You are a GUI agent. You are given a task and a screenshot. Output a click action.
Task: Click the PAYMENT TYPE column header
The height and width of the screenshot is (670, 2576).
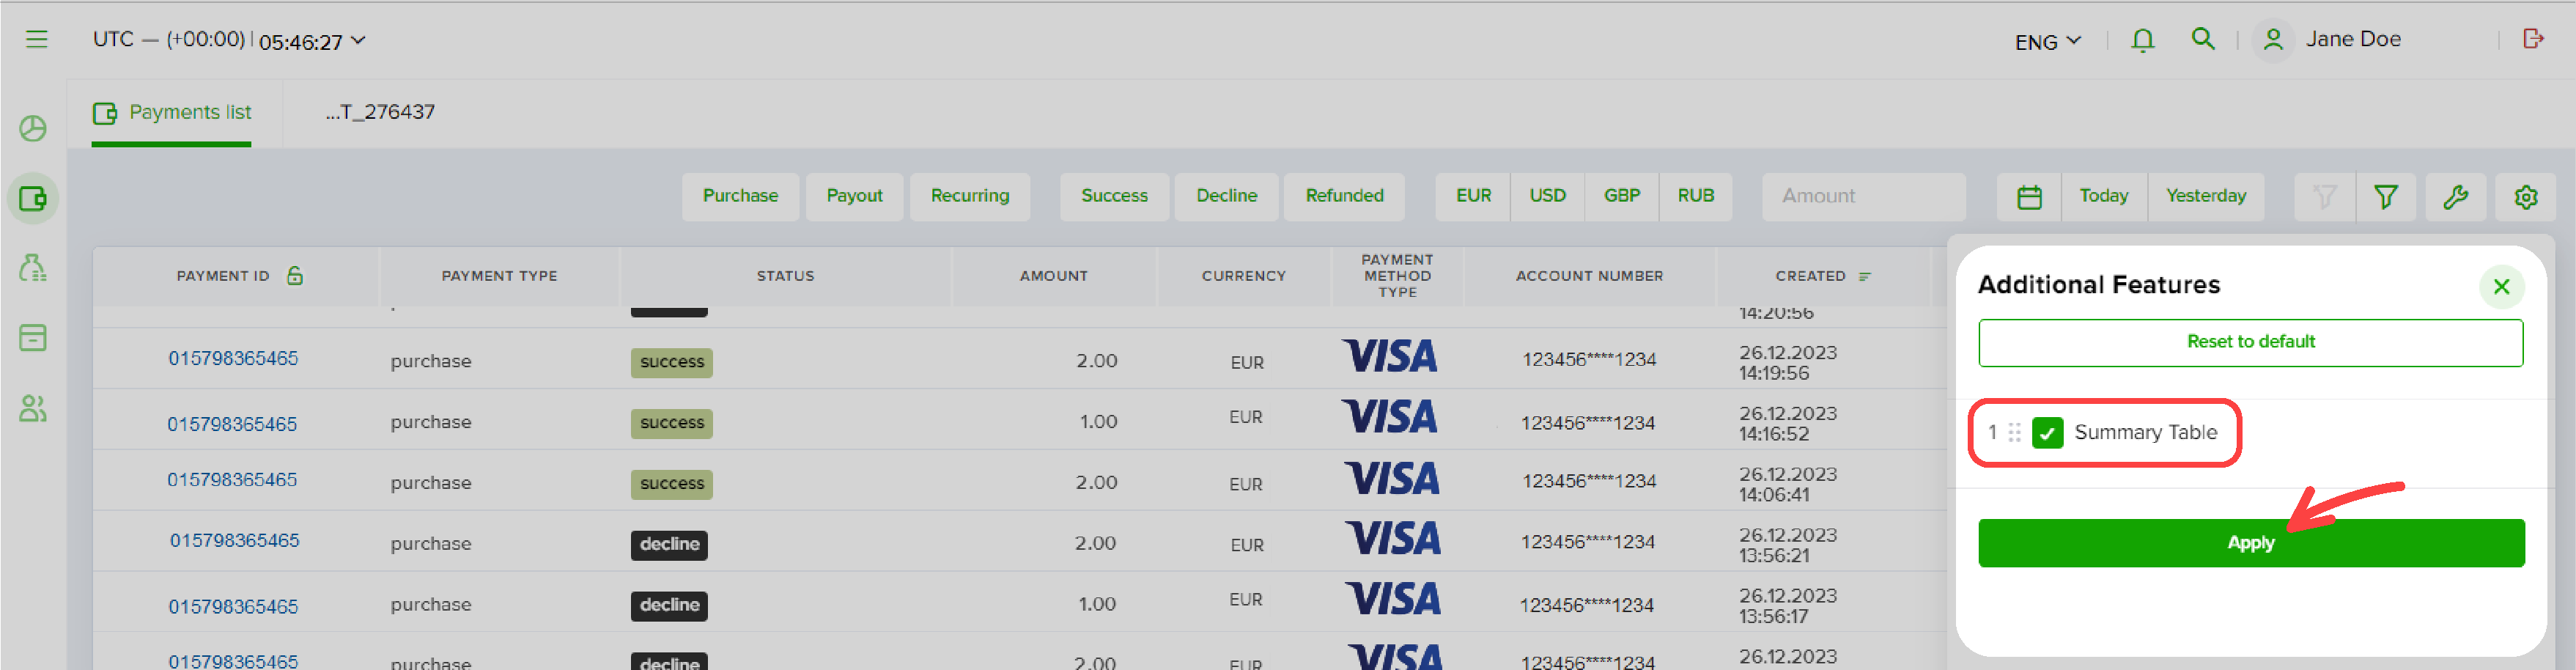click(499, 276)
